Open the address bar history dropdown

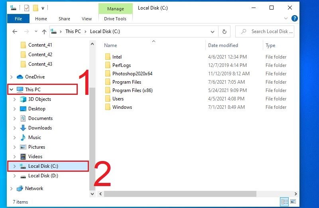tap(213, 32)
